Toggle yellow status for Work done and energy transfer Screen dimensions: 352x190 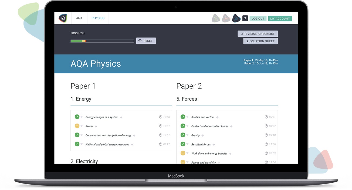tap(183, 153)
